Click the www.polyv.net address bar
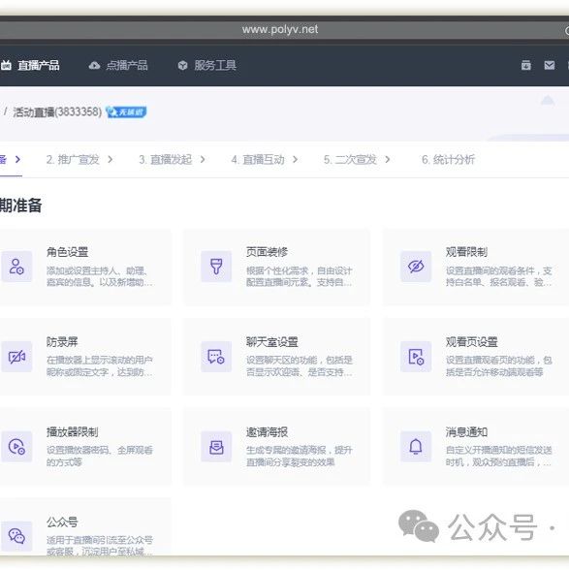The width and height of the screenshot is (569, 570). (x=280, y=29)
